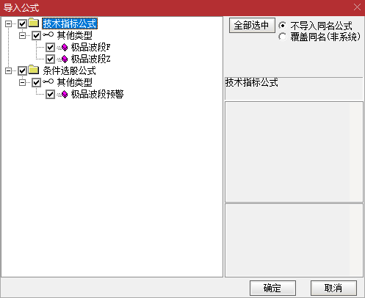Collapse the 条件选股公式 tree node
The width and height of the screenshot is (365, 298).
click(8, 70)
